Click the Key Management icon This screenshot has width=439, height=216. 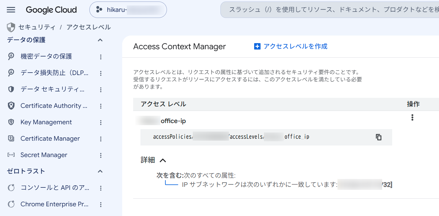pyautogui.click(x=11, y=122)
